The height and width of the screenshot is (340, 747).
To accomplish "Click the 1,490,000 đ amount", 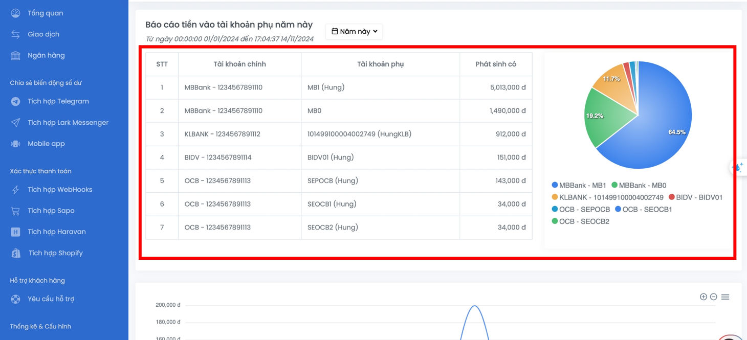I will tap(508, 111).
